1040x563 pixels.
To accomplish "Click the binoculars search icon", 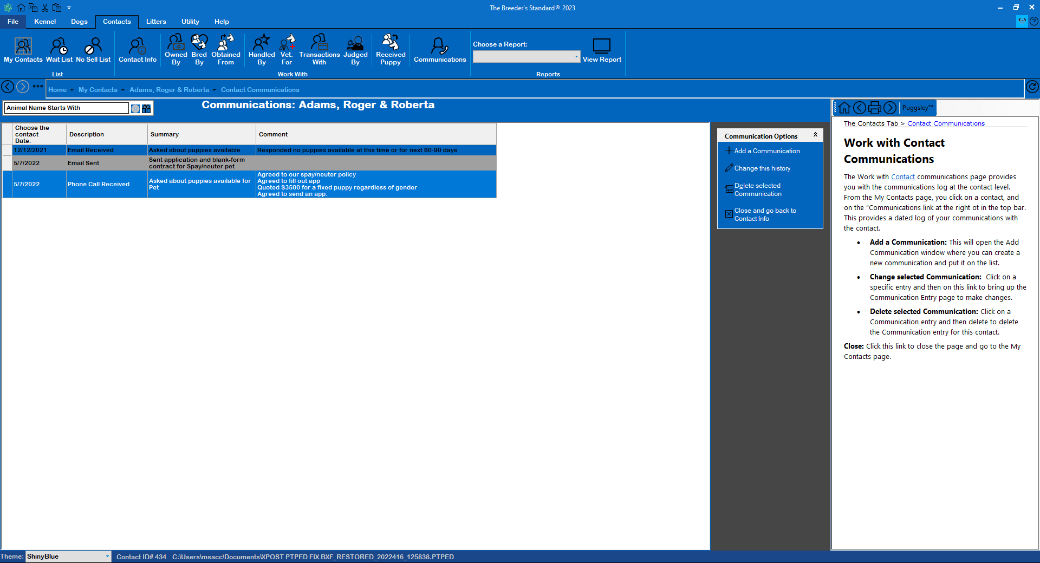I will point(145,108).
